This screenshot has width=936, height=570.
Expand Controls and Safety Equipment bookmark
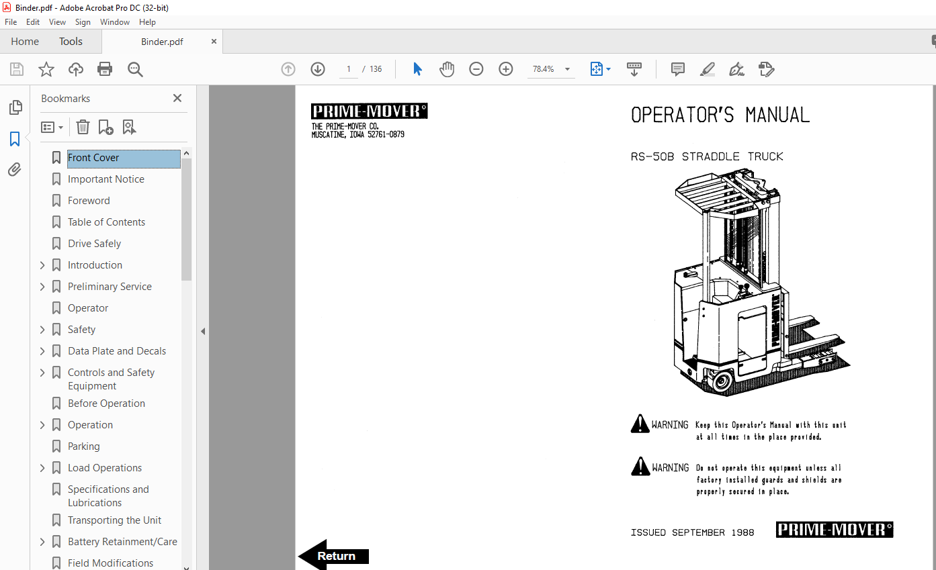tap(43, 373)
